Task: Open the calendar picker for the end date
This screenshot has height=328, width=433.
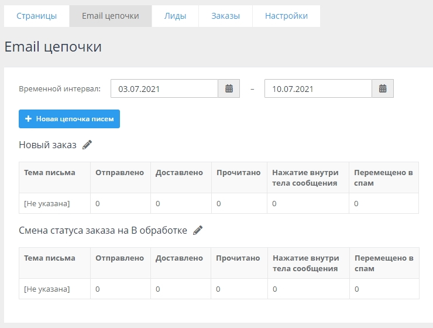Action: coord(383,89)
